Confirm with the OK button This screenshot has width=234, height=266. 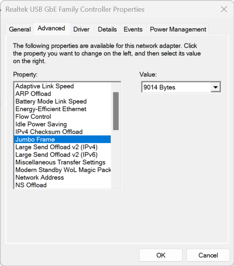click(x=161, y=255)
